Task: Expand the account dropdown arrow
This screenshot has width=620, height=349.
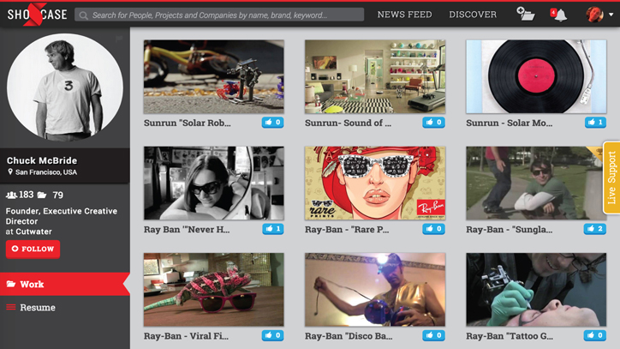Action: pyautogui.click(x=611, y=15)
